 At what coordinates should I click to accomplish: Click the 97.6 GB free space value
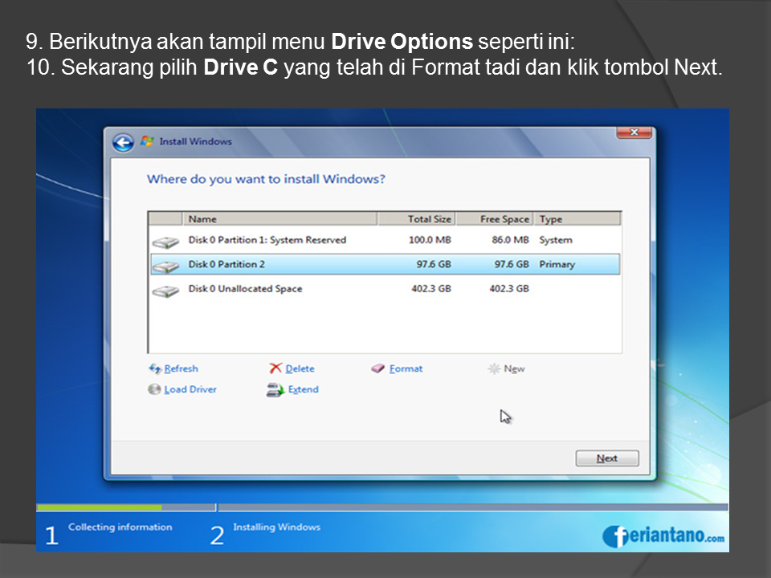(x=512, y=264)
